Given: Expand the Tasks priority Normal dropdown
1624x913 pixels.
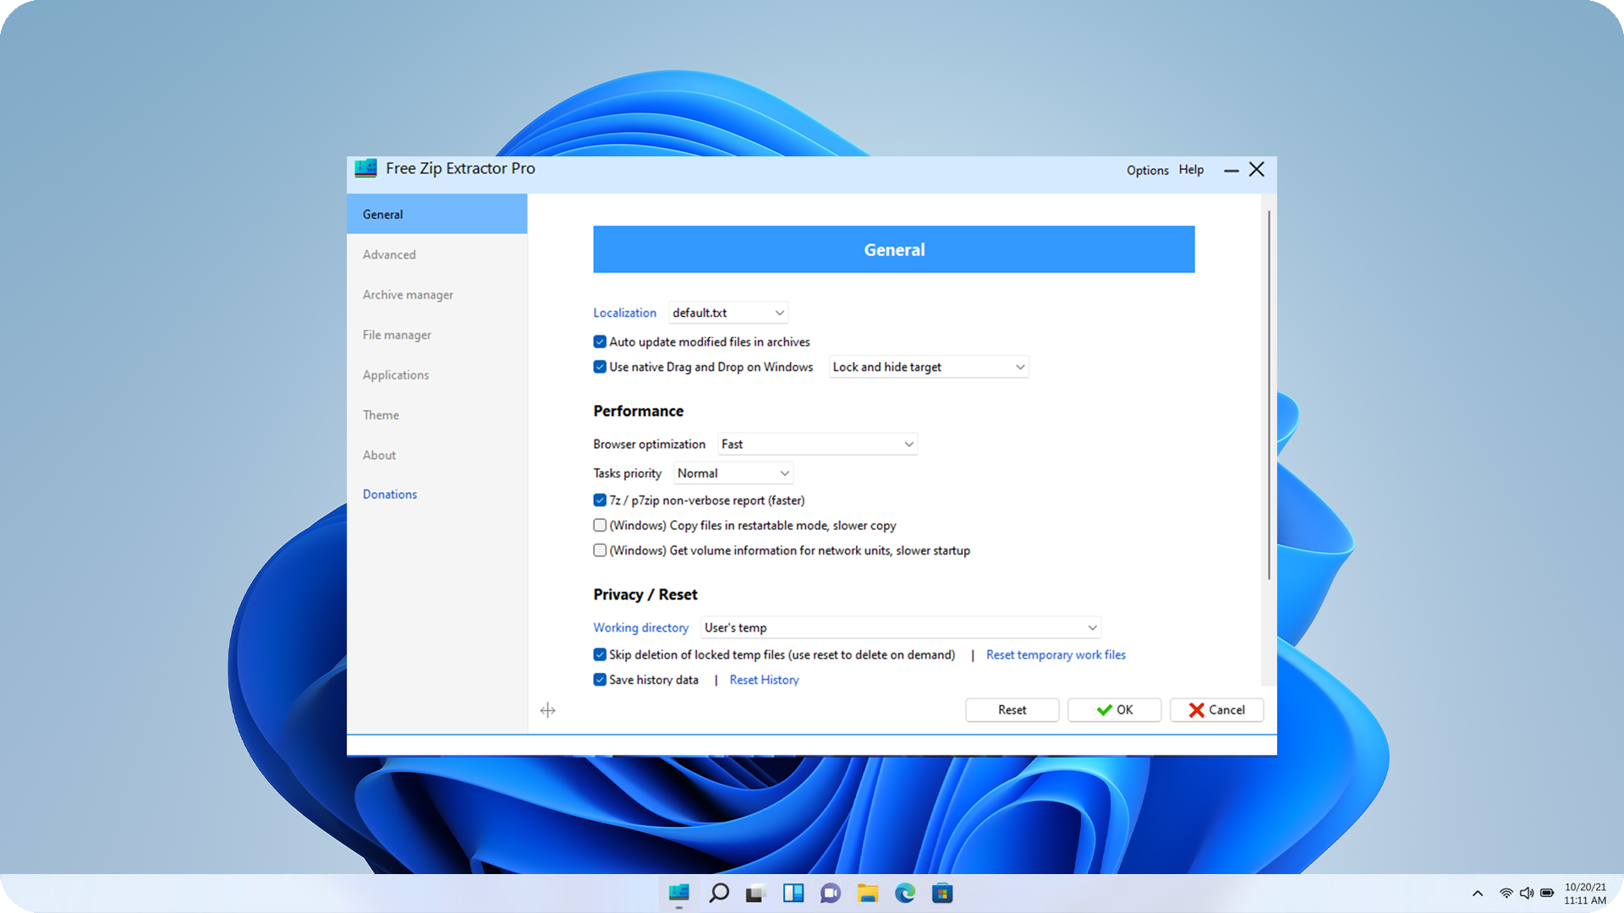Looking at the screenshot, I should [x=733, y=473].
